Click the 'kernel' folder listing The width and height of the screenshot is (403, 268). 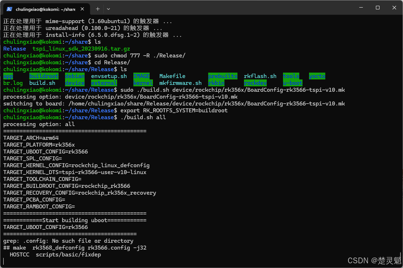click(x=143, y=83)
